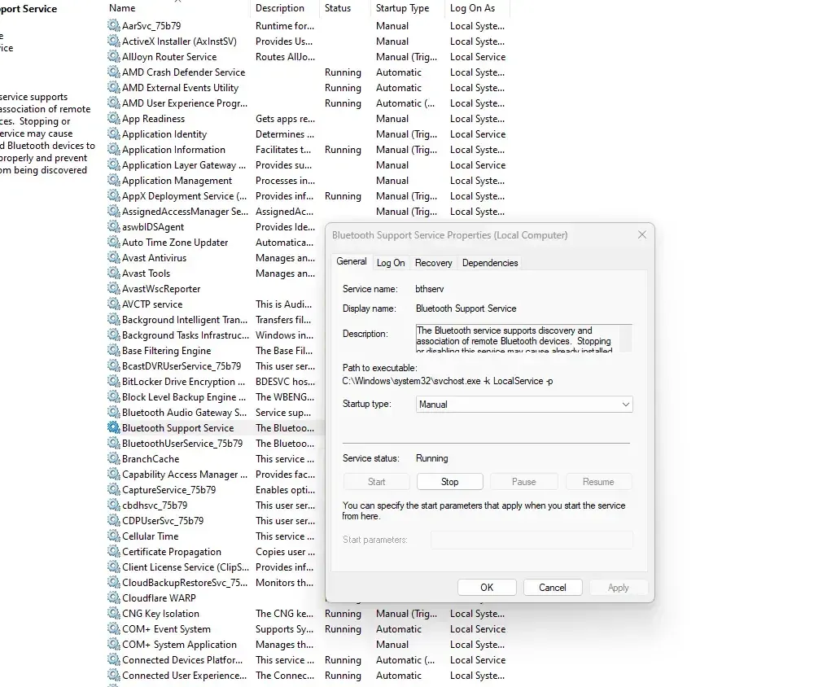Close the Bluetooth Support Service Properties window
This screenshot has height=687, width=827.
coord(641,235)
